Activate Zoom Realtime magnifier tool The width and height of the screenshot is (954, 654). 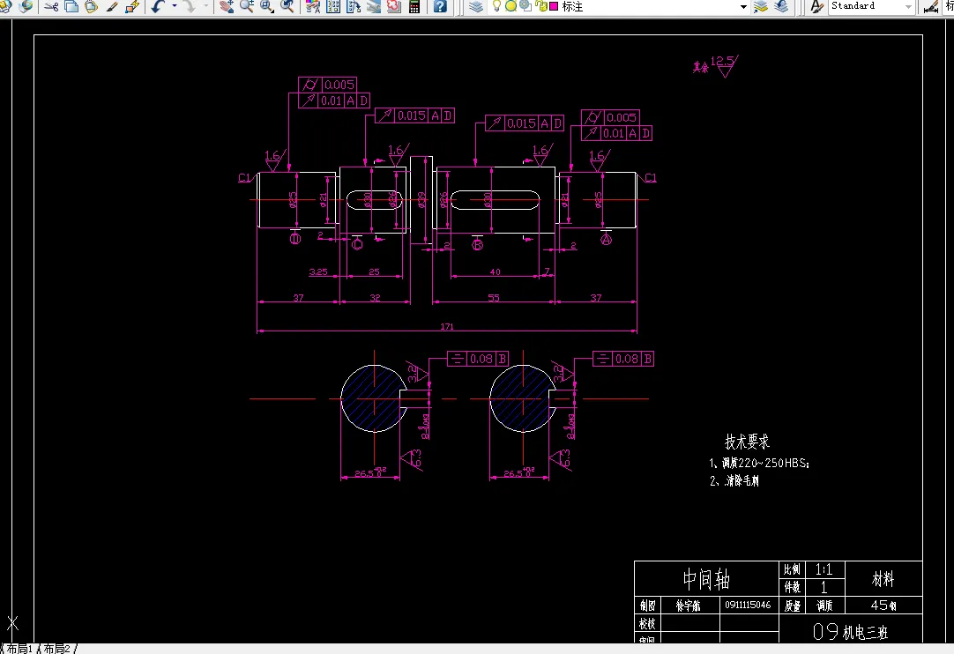[x=246, y=7]
